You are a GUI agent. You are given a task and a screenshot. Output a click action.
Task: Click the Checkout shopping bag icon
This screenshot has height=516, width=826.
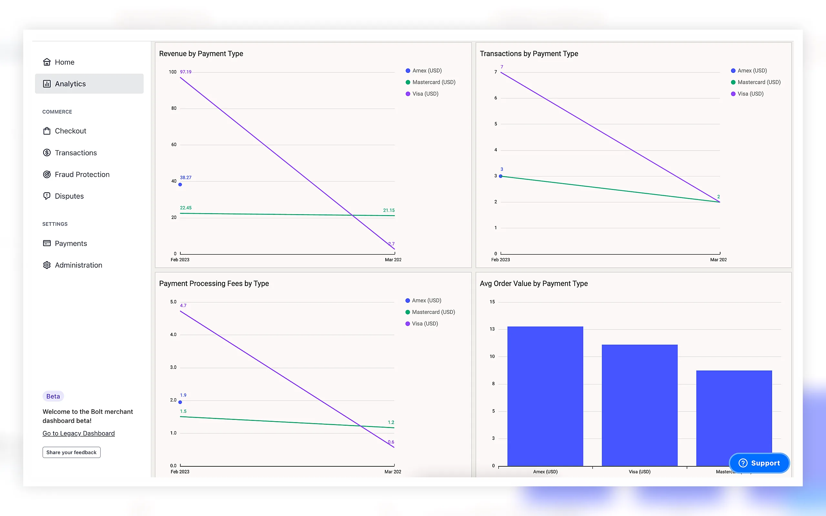(x=47, y=131)
